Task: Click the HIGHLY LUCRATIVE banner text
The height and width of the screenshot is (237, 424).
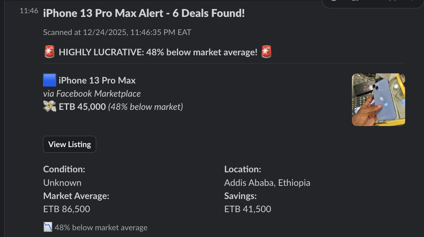Action: coord(158,52)
